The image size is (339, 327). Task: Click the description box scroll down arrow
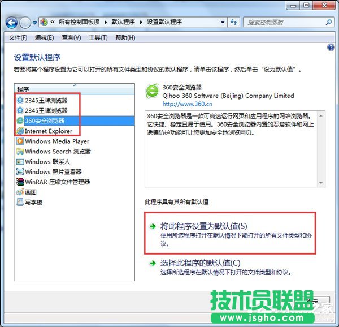[x=321, y=183]
